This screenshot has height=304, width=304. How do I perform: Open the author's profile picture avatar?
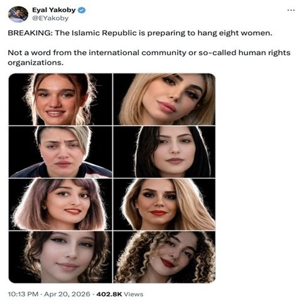point(18,14)
